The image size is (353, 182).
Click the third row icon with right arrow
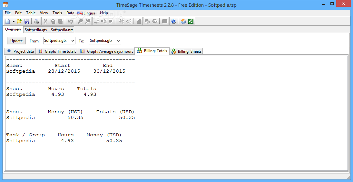pos(111,21)
